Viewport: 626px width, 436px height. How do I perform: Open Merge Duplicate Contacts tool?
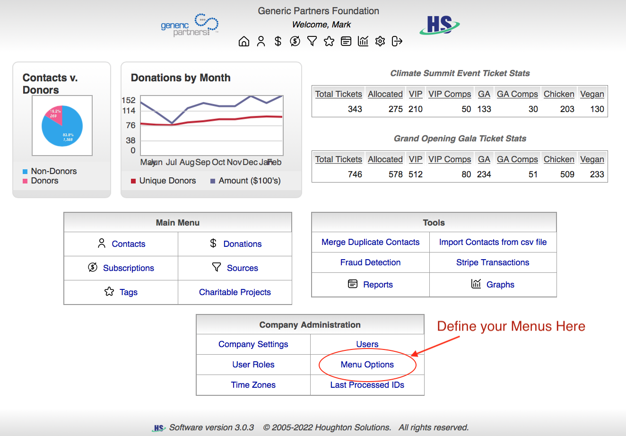[x=370, y=242]
